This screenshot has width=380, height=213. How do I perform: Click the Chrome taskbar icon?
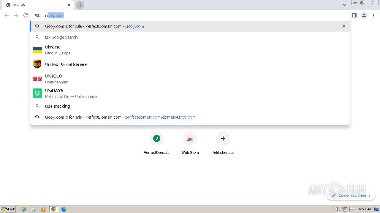(x=54, y=209)
